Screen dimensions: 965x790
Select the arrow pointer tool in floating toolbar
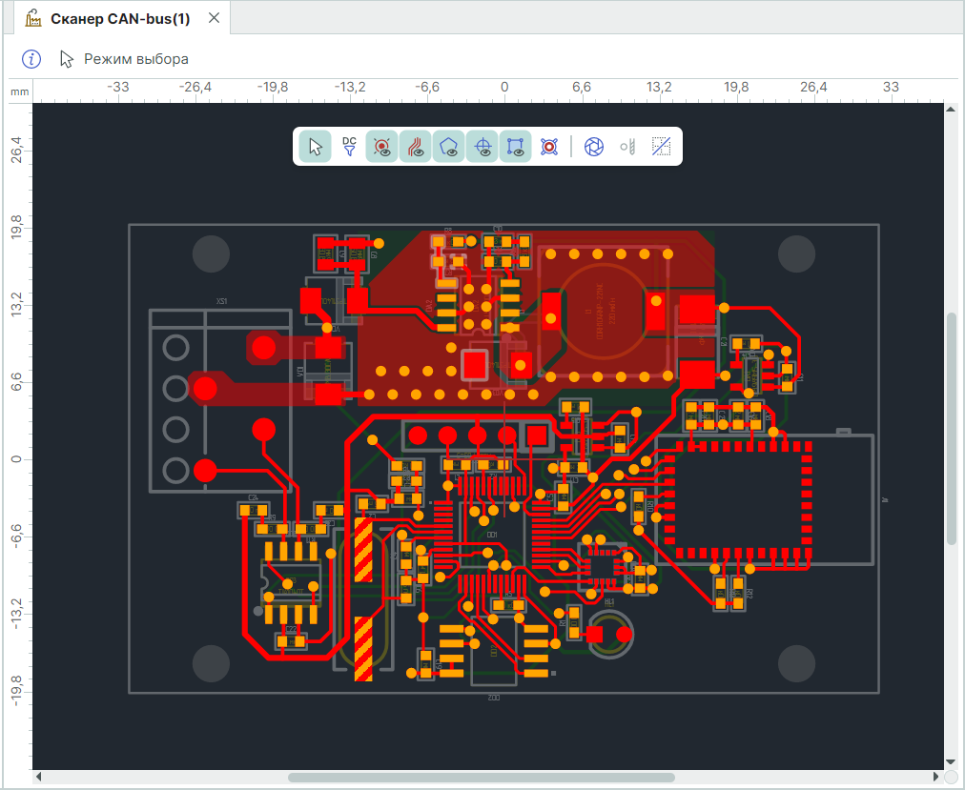coord(316,147)
